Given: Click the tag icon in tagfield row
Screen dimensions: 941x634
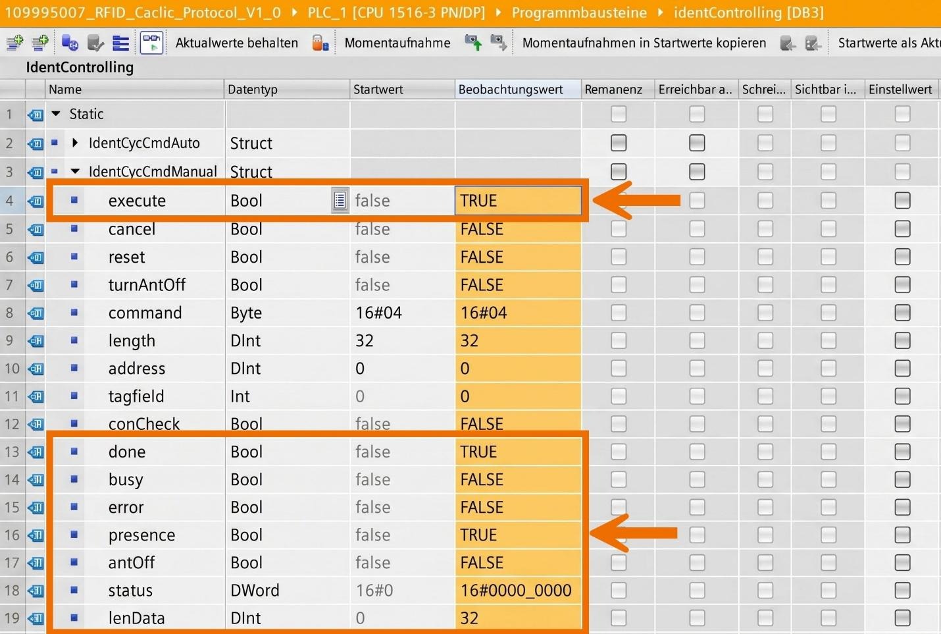Looking at the screenshot, I should (36, 396).
